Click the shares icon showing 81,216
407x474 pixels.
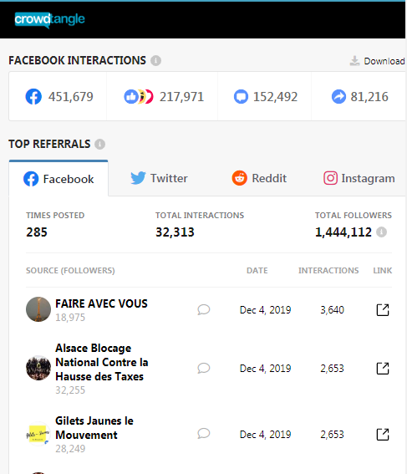click(x=338, y=97)
